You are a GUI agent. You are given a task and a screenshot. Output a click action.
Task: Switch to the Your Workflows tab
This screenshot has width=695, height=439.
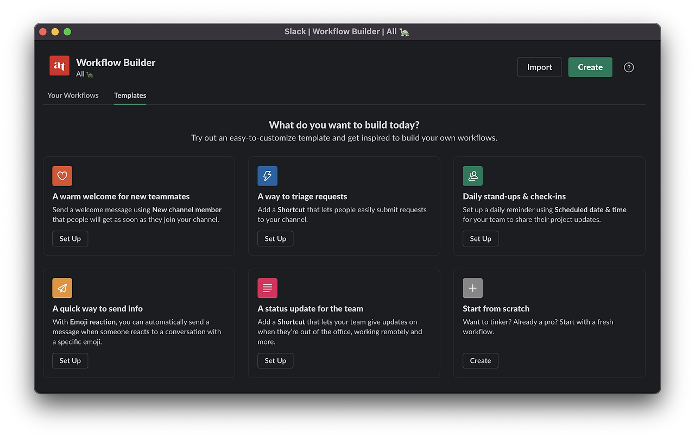point(73,95)
